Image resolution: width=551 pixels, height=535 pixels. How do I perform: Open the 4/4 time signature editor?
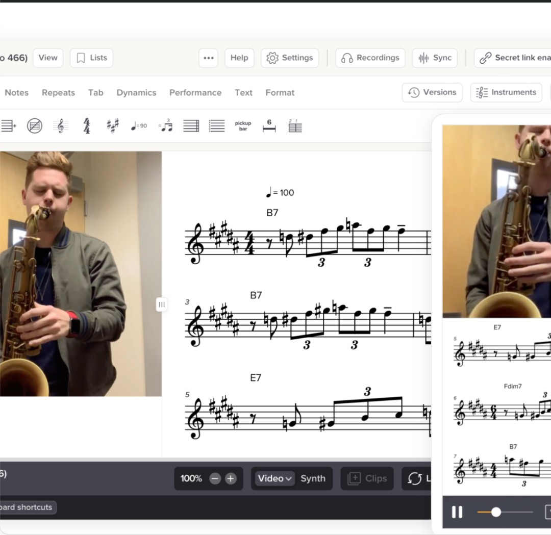86,125
